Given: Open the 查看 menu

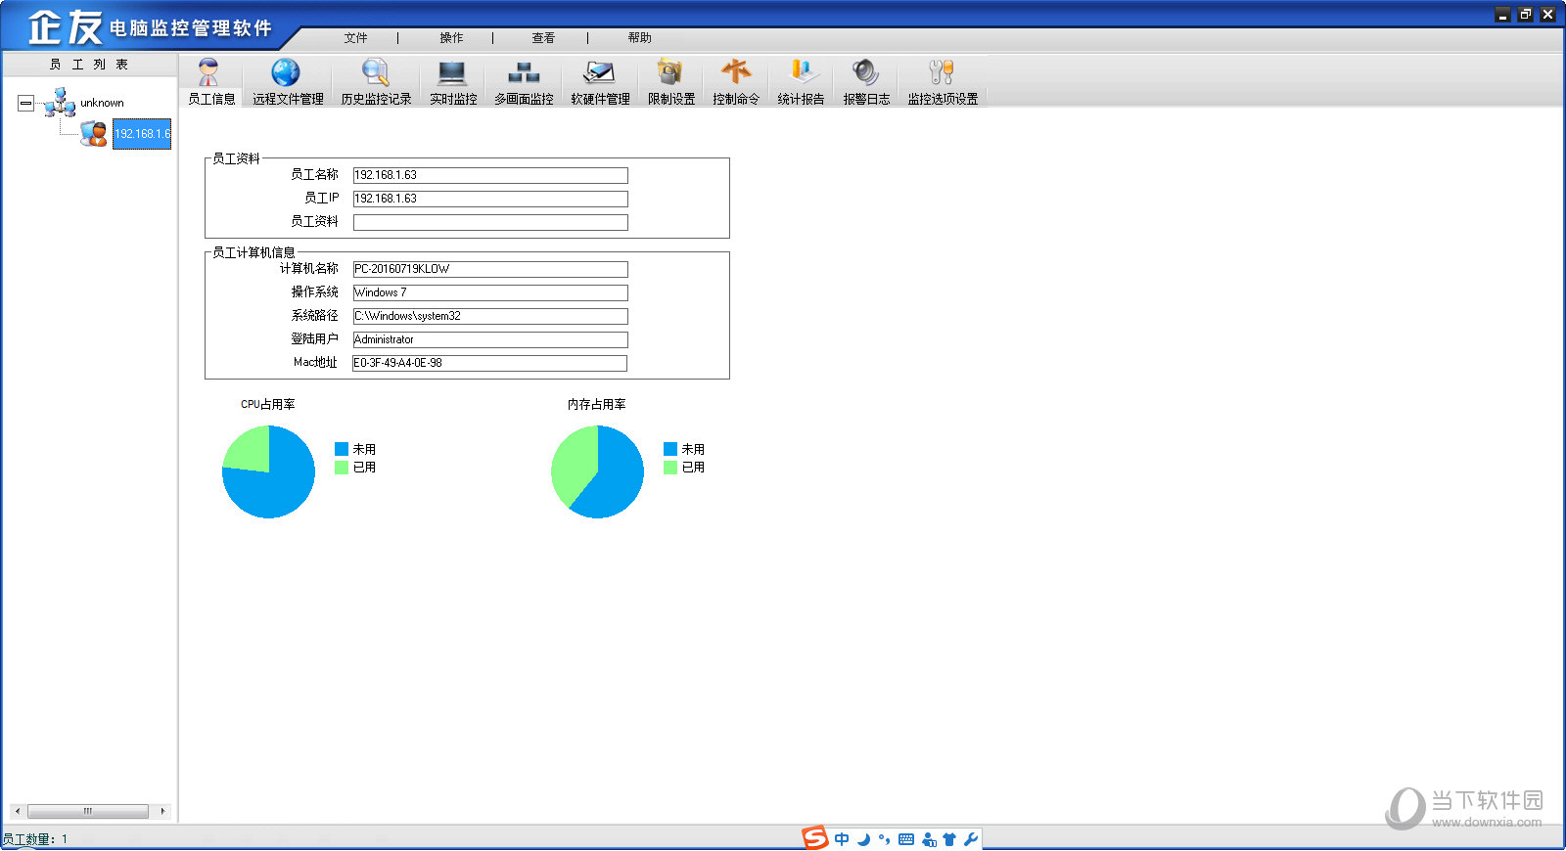Looking at the screenshot, I should tap(543, 38).
